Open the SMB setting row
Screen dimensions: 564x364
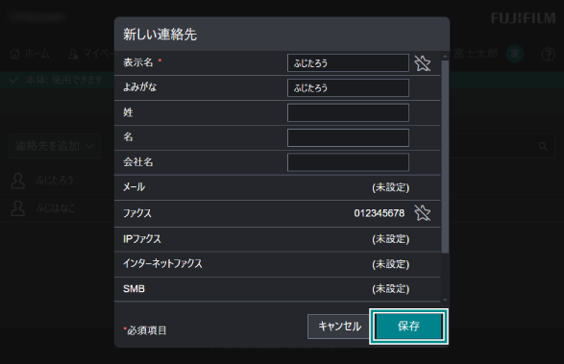click(x=278, y=289)
